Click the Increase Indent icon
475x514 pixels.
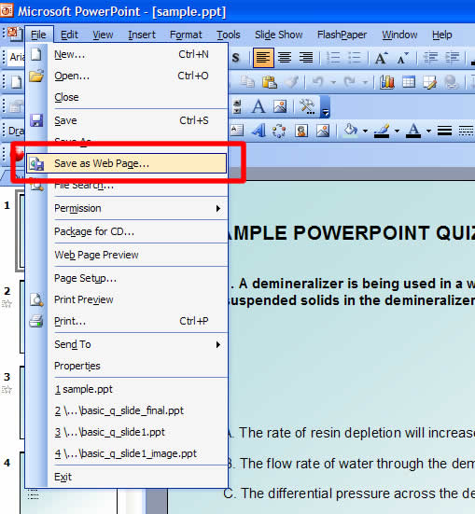pyautogui.click(x=452, y=58)
